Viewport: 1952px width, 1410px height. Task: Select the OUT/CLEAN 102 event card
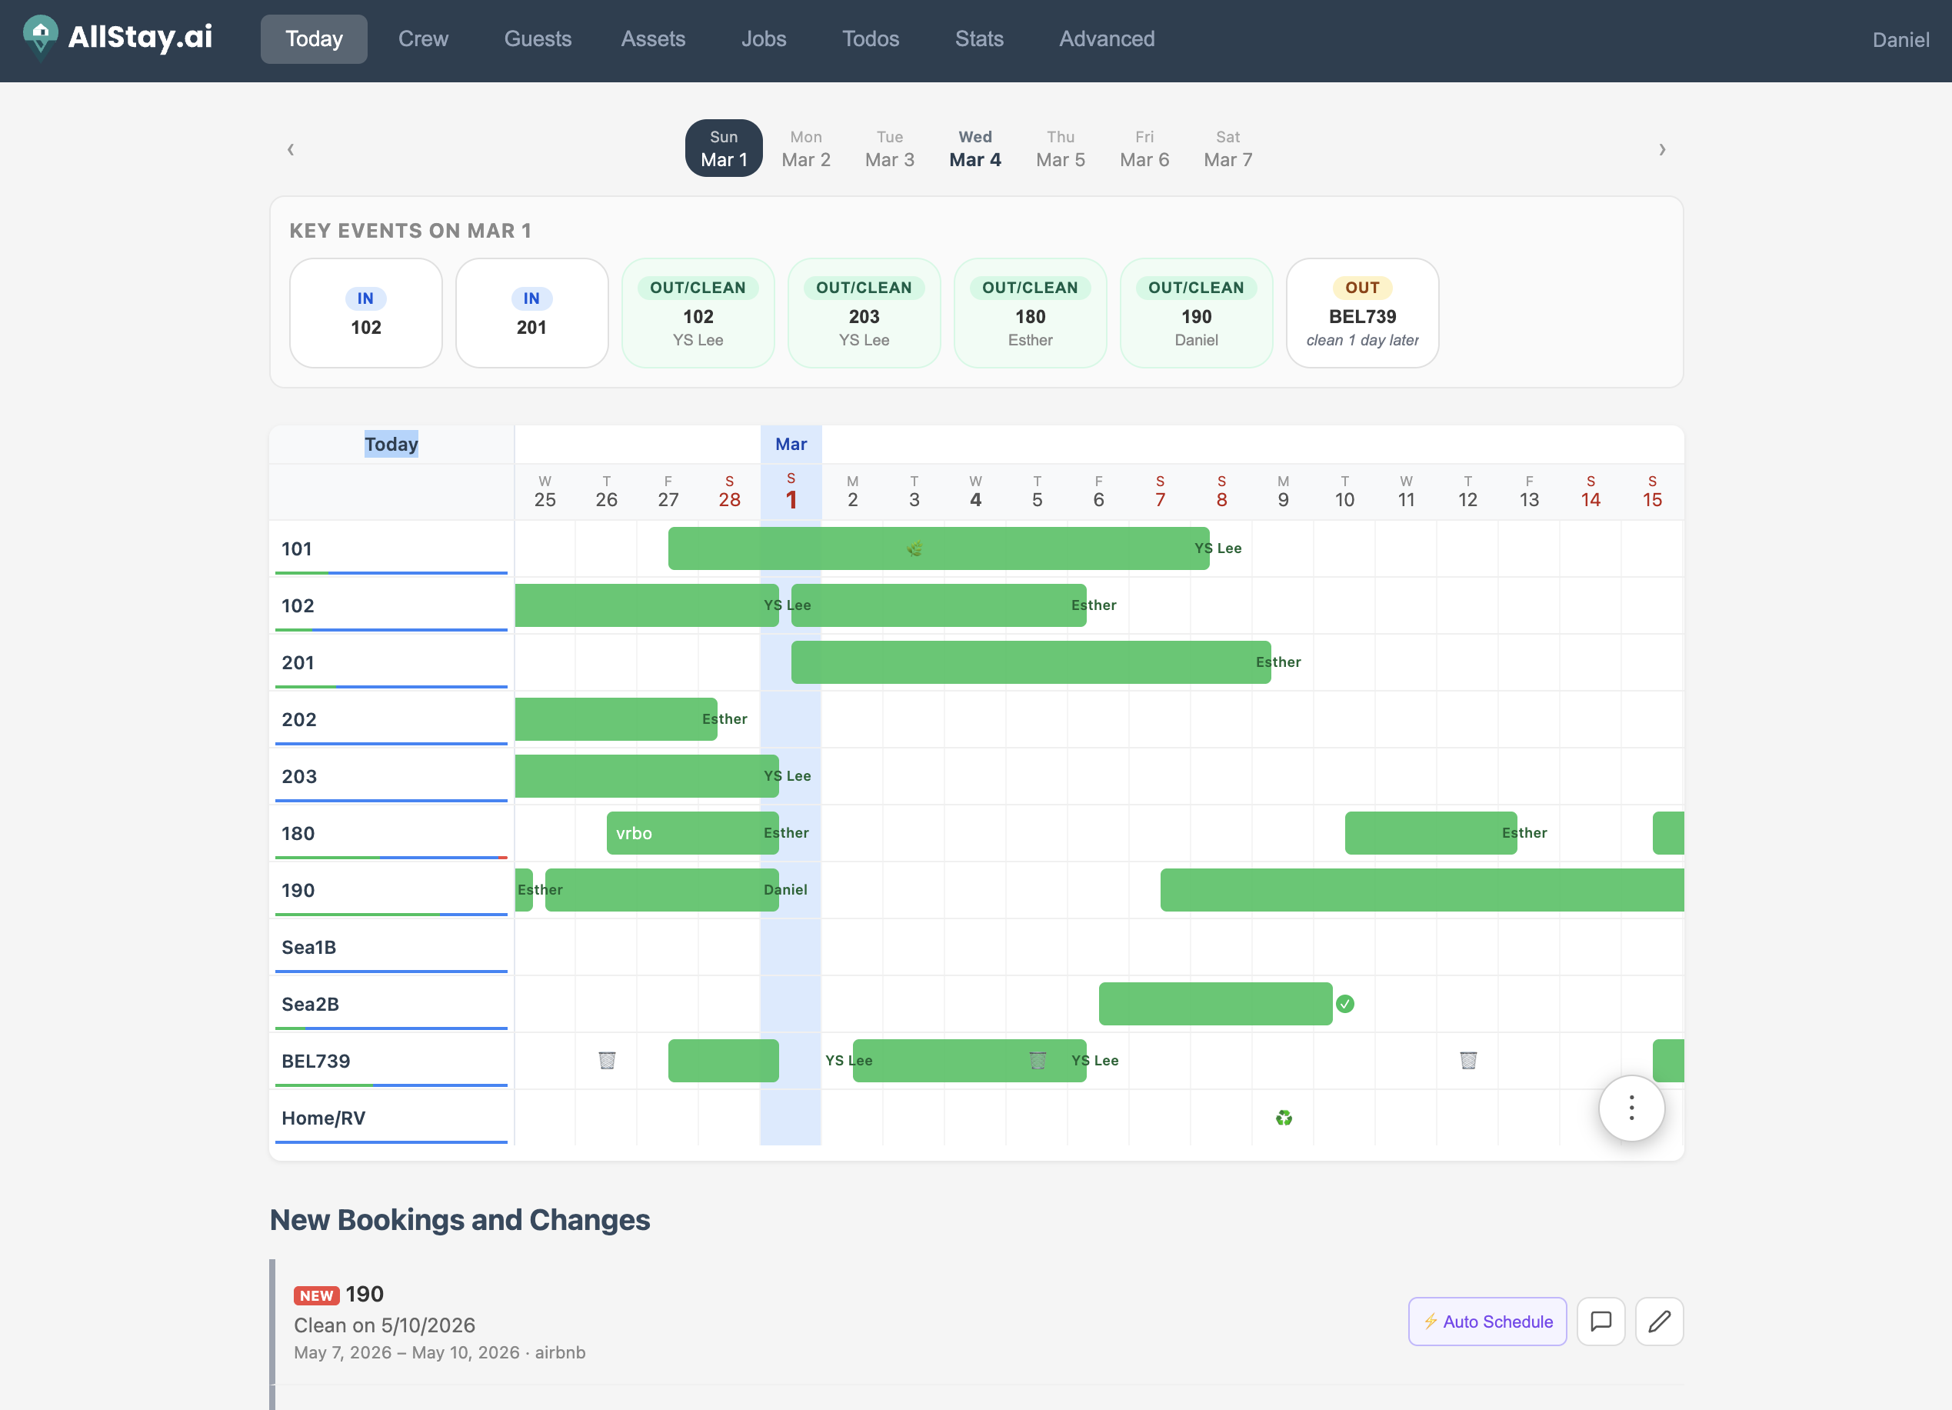697,312
